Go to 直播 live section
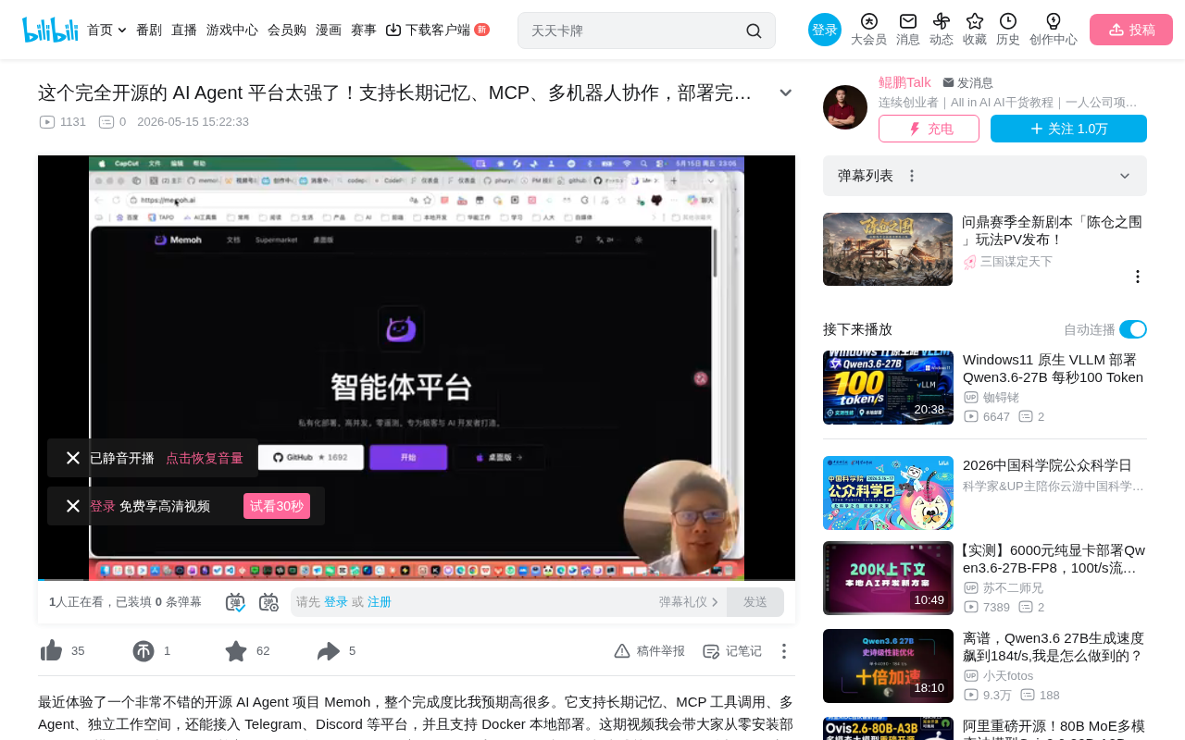This screenshot has width=1185, height=740. tap(184, 30)
